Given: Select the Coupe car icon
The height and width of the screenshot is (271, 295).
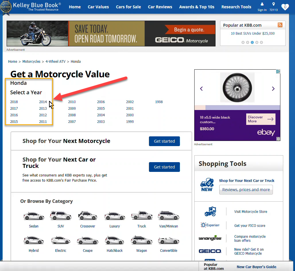Looking at the screenshot, I should [88, 241].
